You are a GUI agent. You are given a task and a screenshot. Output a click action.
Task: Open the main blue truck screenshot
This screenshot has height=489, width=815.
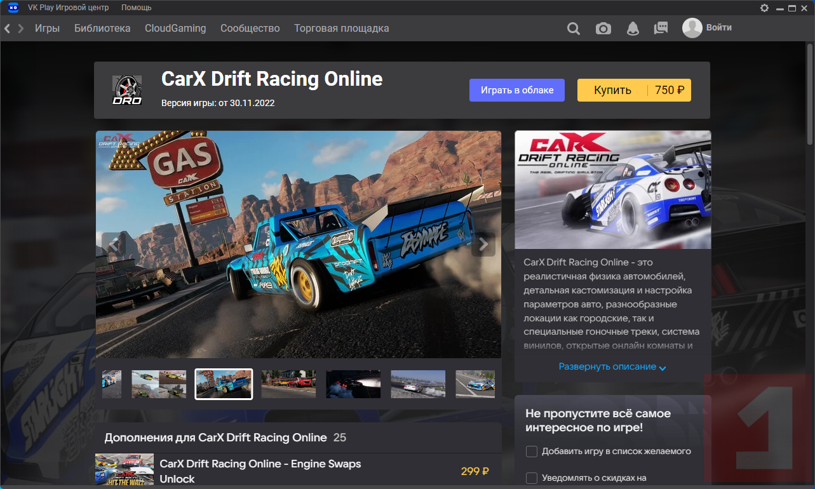[x=299, y=245]
